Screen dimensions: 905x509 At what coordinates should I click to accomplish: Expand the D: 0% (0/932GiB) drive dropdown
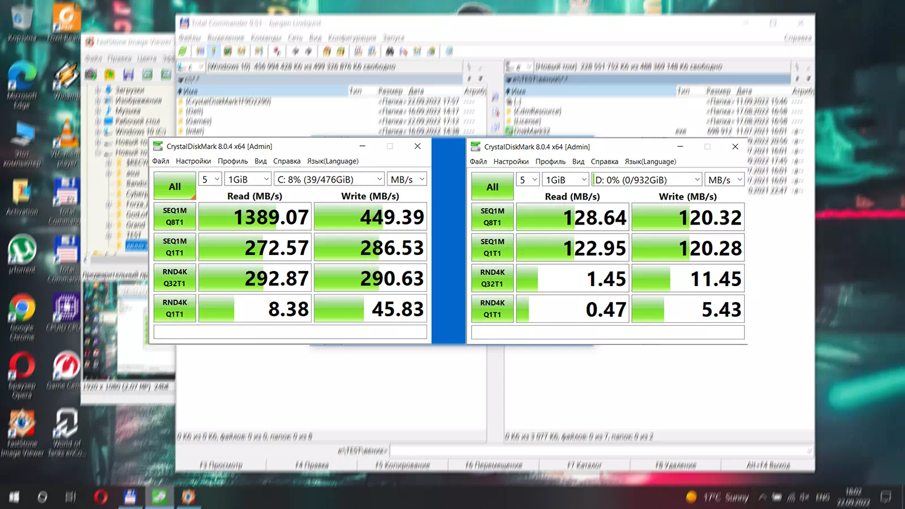(x=647, y=180)
